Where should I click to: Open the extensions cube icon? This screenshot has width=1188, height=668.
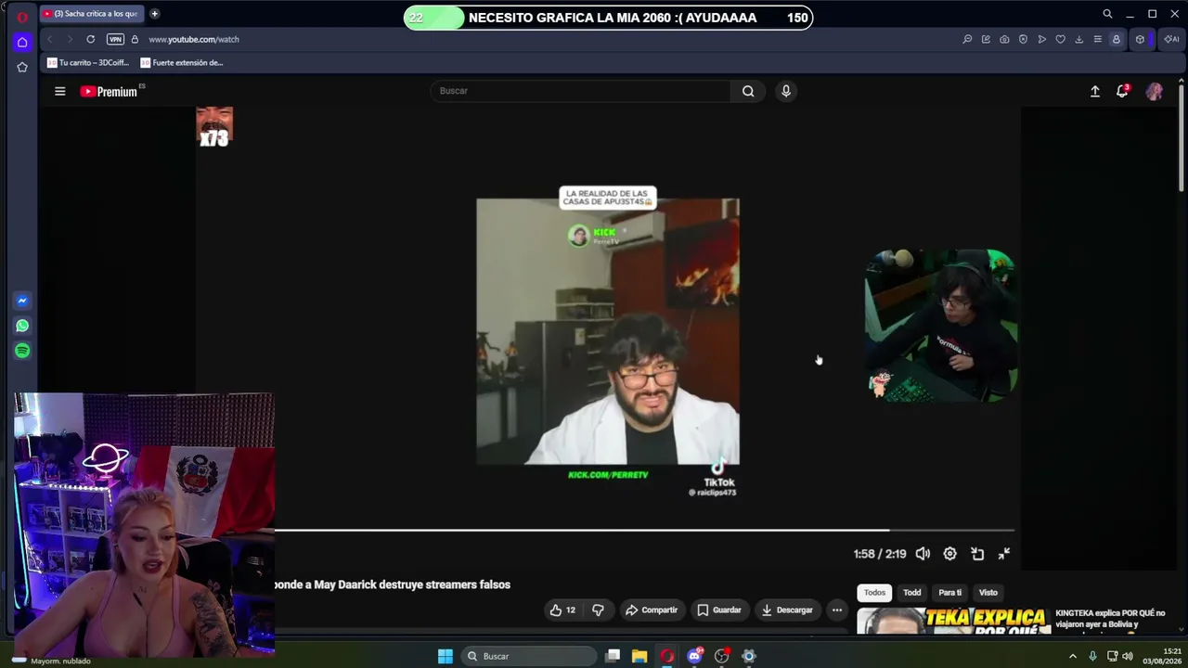point(1140,39)
